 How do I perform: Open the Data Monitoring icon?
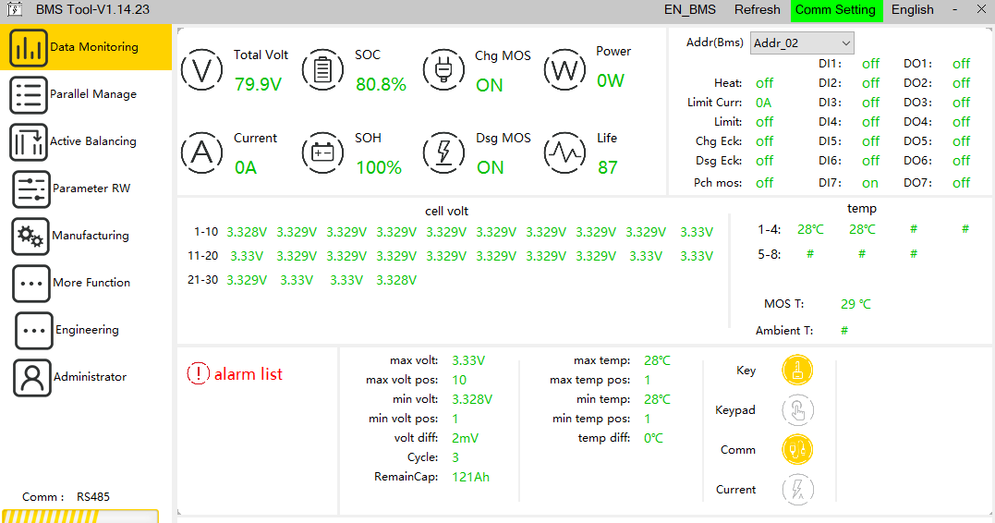(x=29, y=48)
